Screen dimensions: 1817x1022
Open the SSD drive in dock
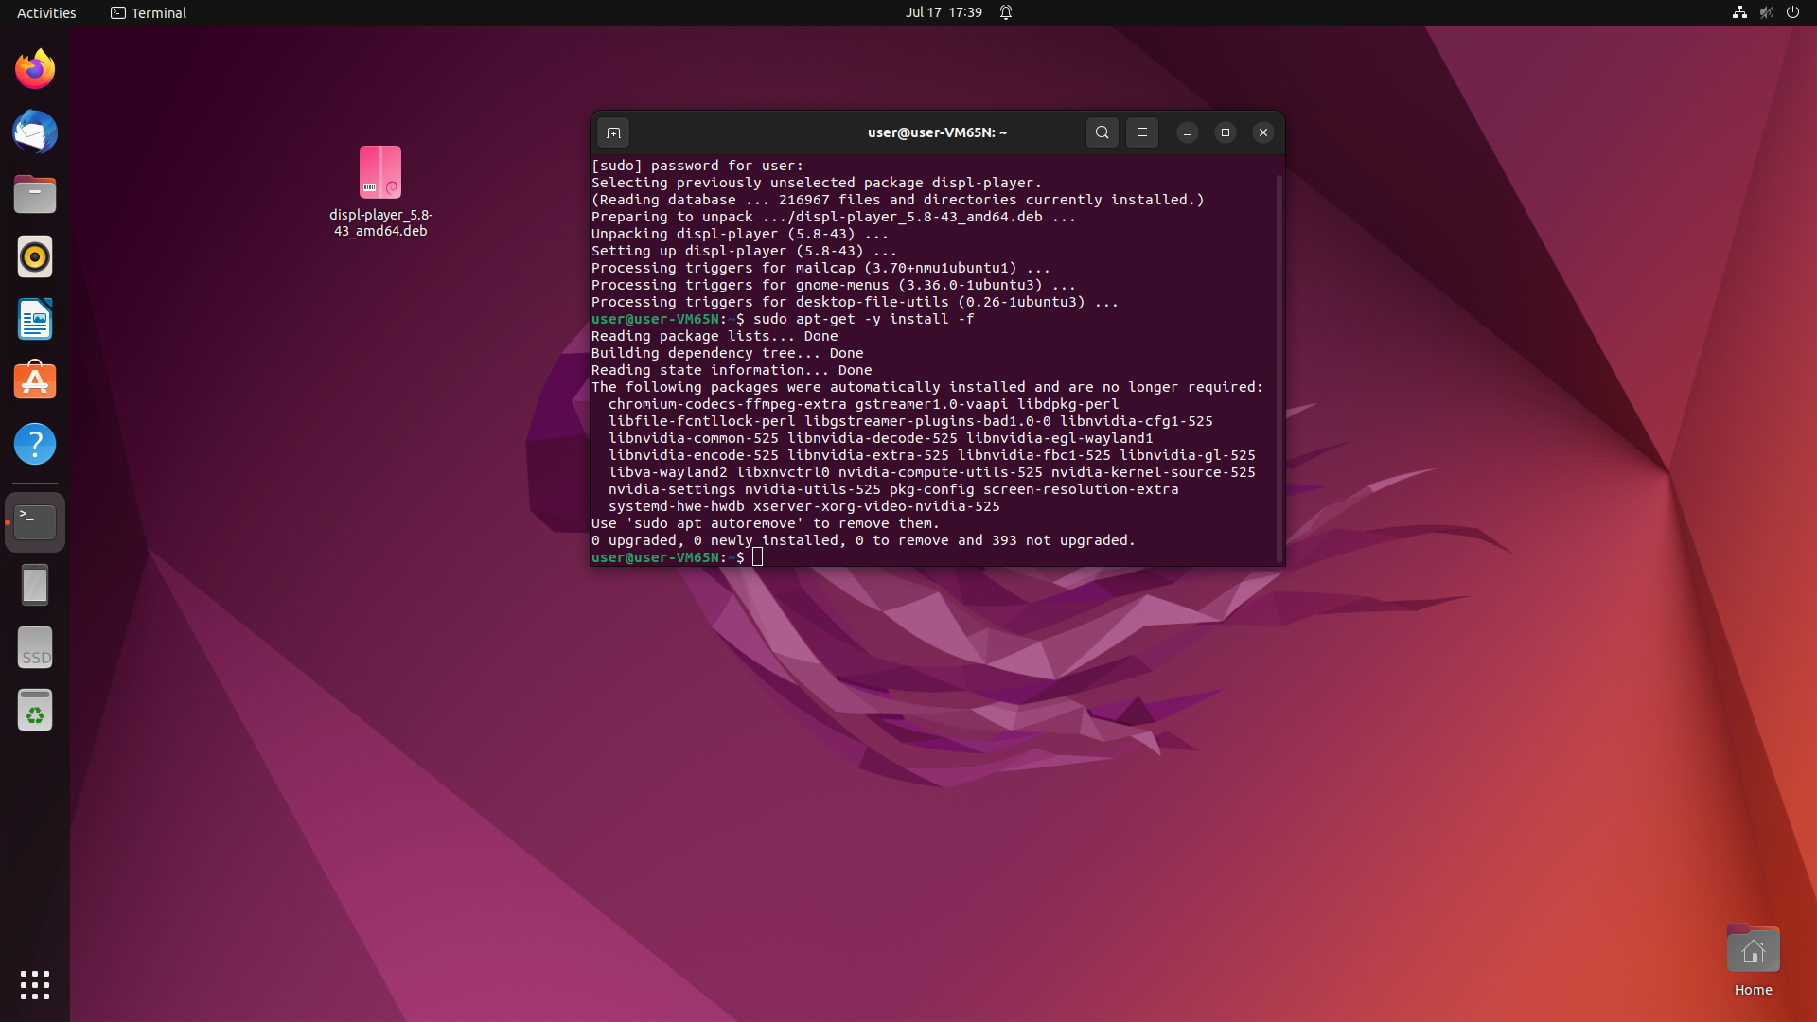(35, 648)
